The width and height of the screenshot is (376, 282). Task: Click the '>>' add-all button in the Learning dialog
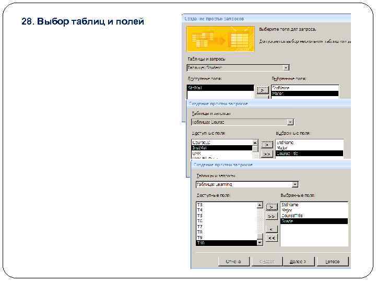tap(272, 216)
